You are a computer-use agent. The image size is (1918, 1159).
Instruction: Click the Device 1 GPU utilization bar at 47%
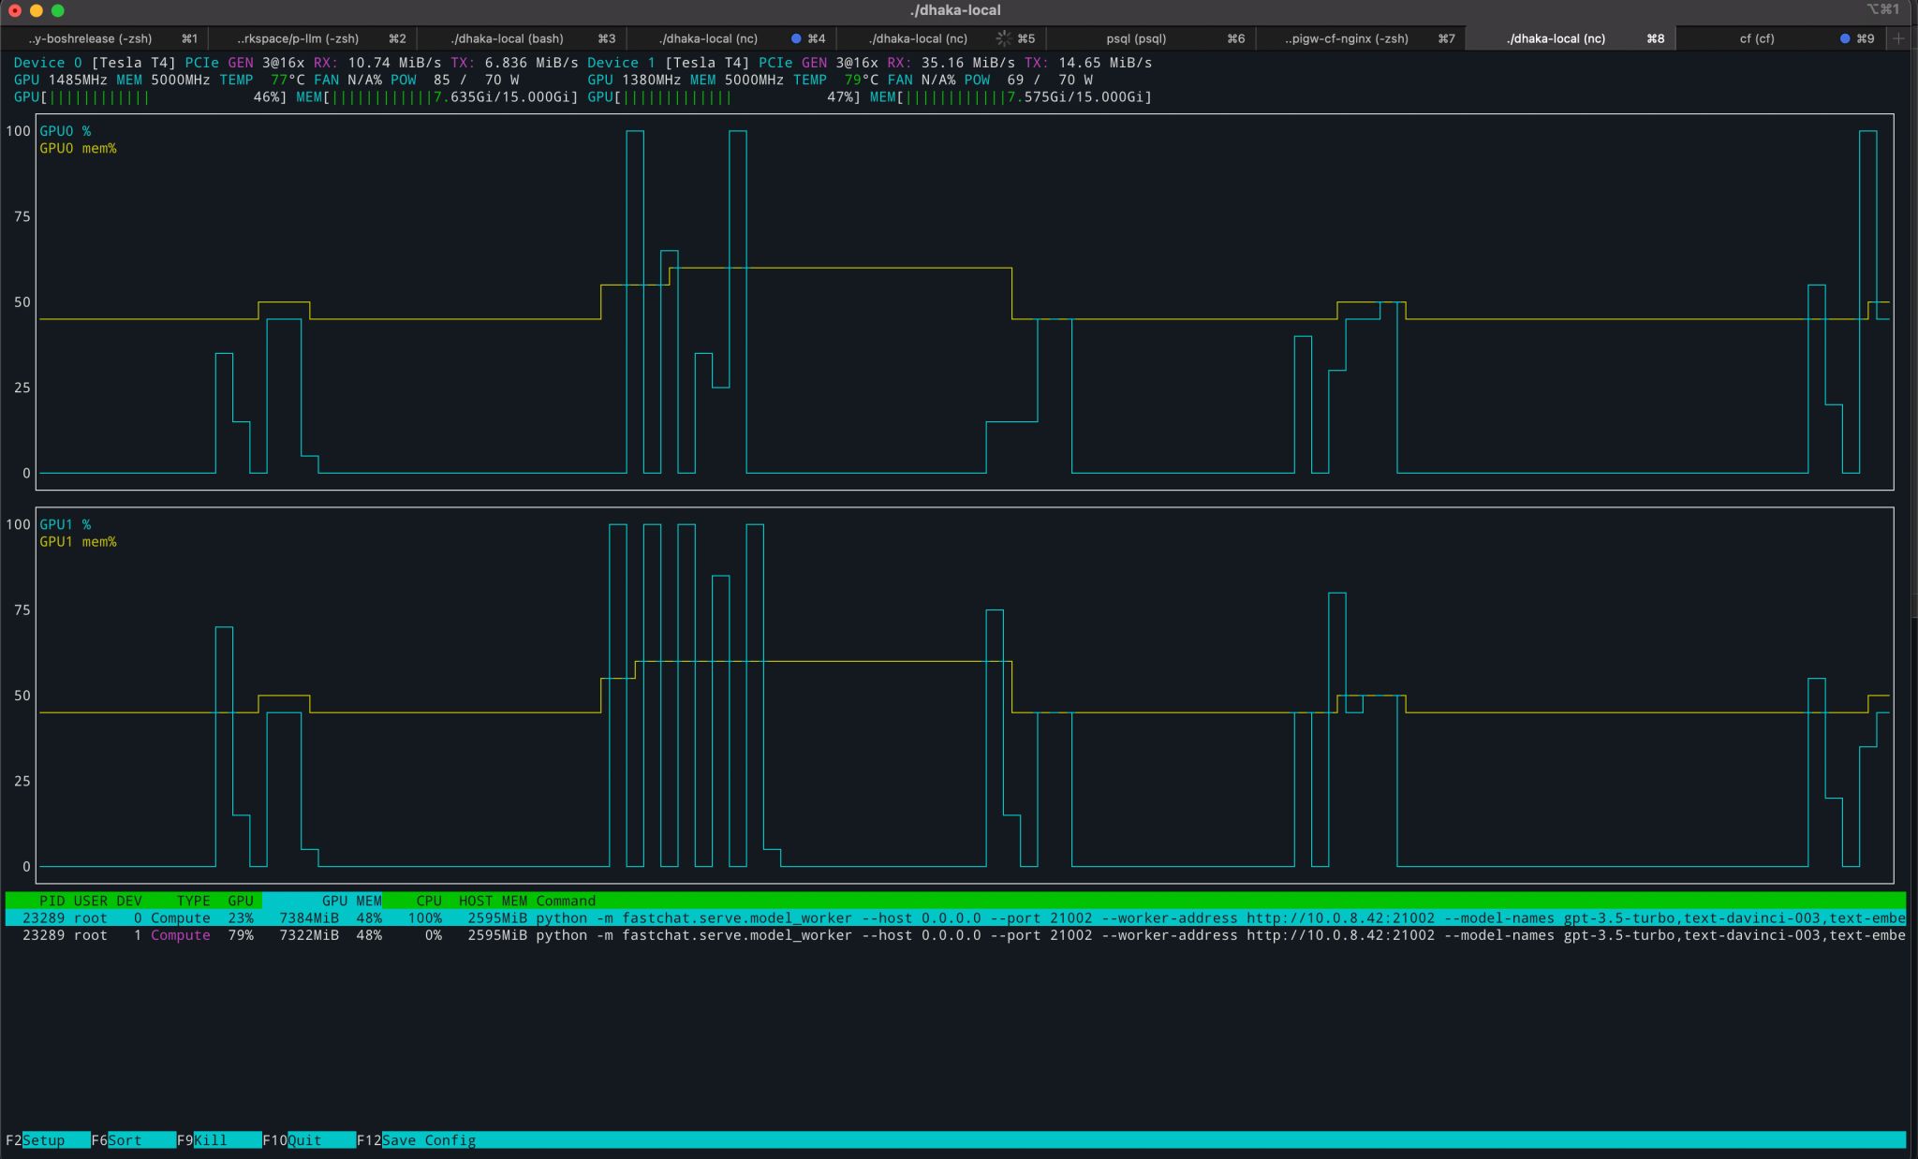tap(723, 96)
